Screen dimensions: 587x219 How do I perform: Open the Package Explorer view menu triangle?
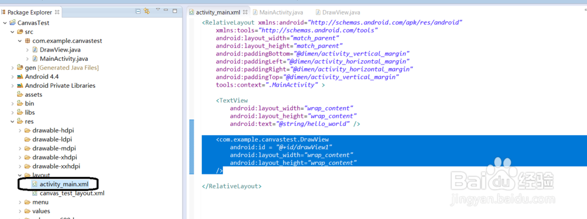157,10
